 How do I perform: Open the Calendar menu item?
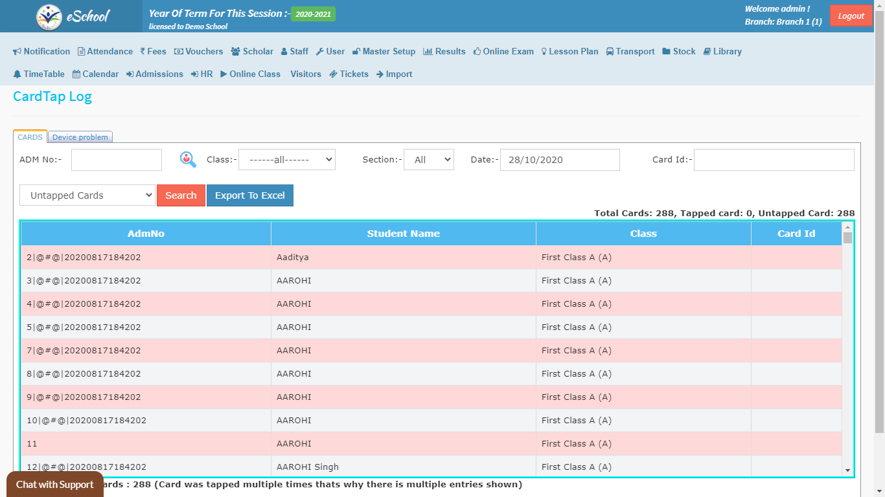(95, 74)
